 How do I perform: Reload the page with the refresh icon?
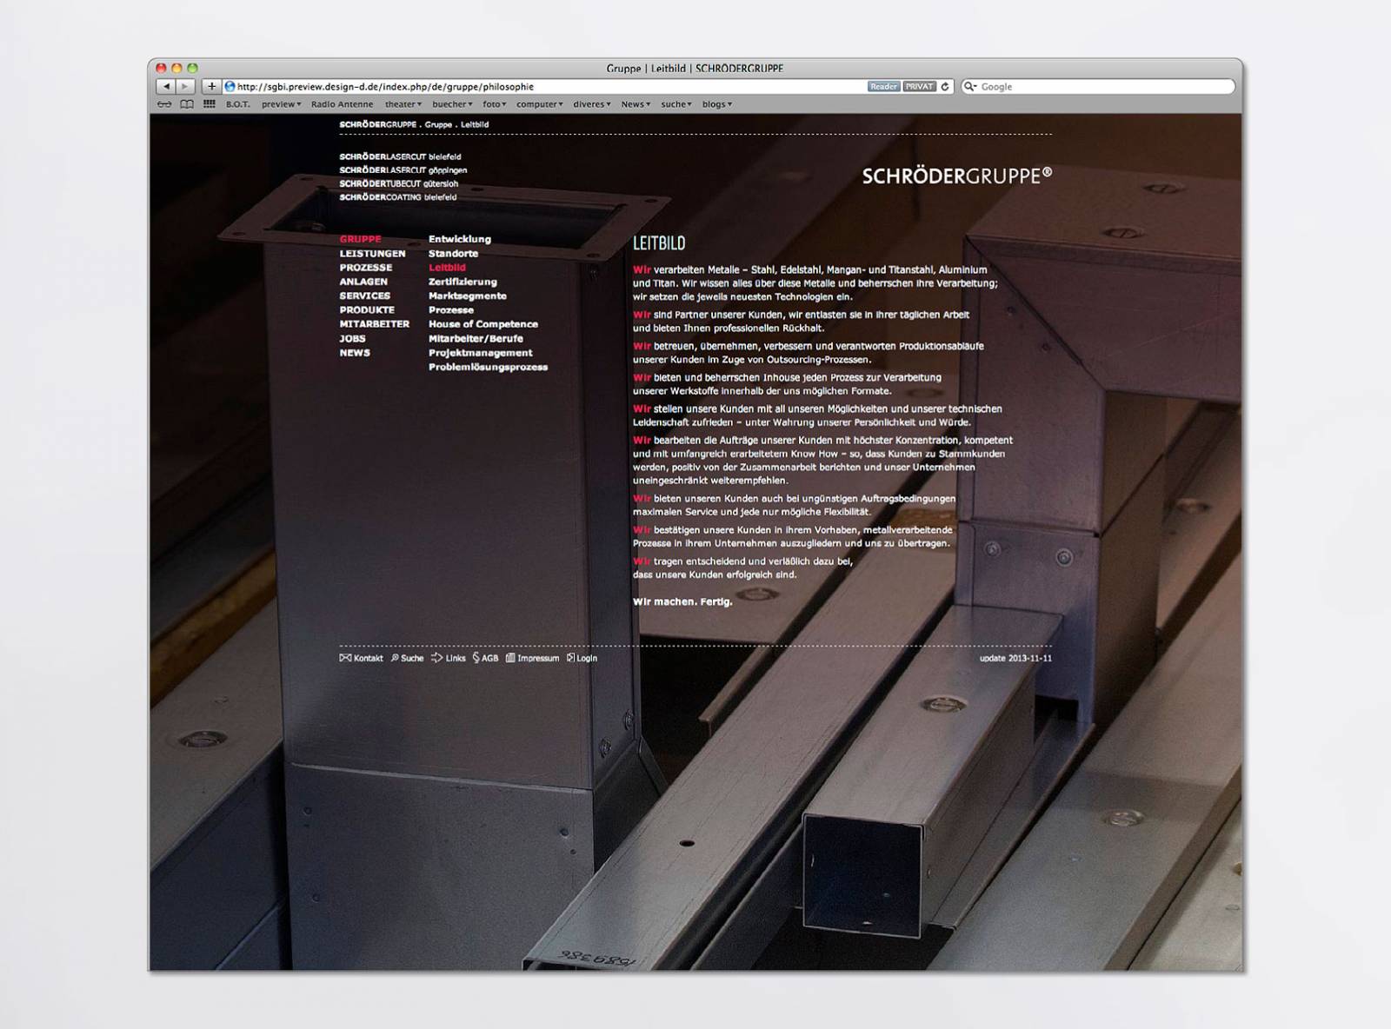tap(945, 87)
